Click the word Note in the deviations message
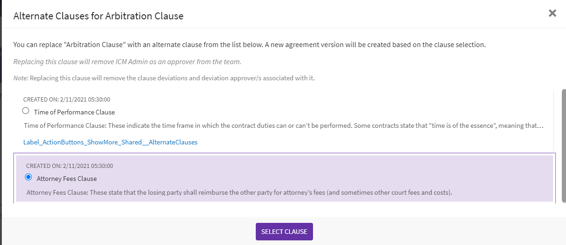Screen dimensions: 566x245 coord(20,78)
